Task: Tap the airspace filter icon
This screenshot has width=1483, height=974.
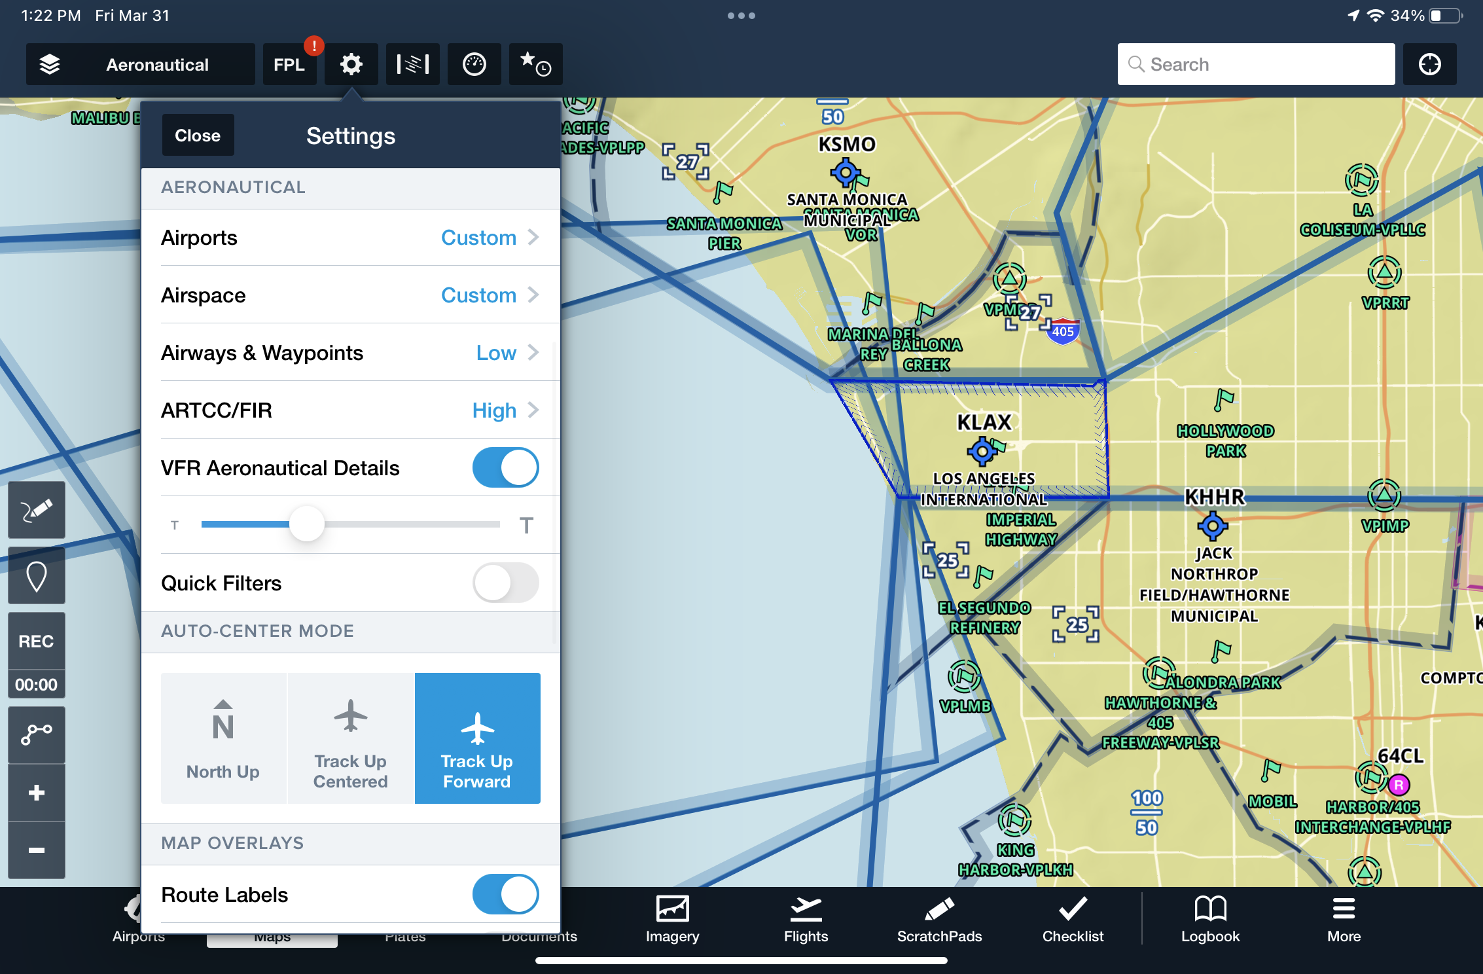Action: click(x=413, y=62)
